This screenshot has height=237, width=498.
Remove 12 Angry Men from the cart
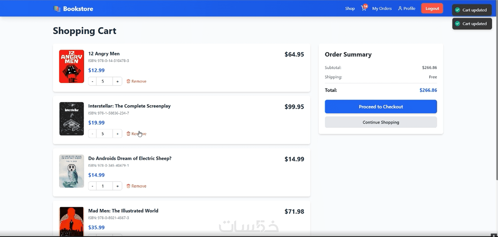click(137, 81)
